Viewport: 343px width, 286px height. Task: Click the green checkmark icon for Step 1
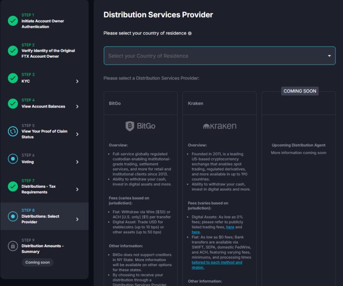coord(13,21)
